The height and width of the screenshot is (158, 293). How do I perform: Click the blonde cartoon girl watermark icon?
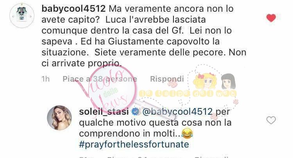pyautogui.click(x=205, y=81)
